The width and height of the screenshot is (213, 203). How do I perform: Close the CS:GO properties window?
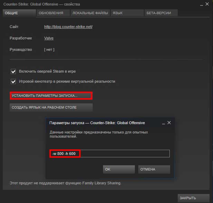[x=207, y=4]
